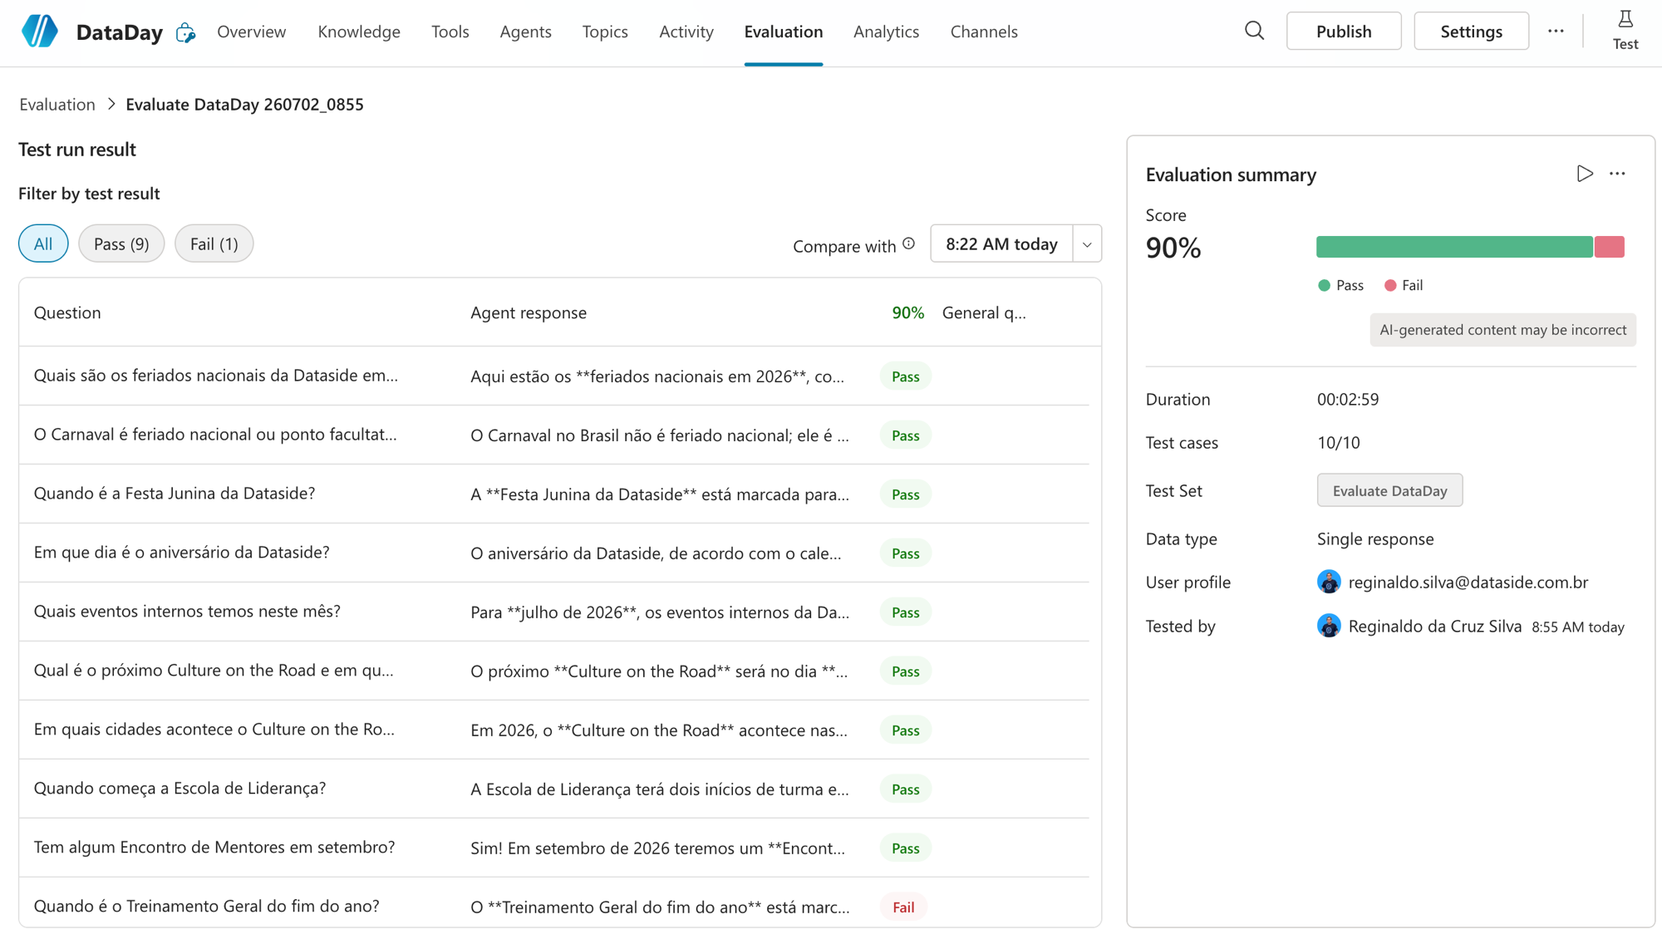Open the 'O Carnaval é feriado nacional' question row
Screen dimensions: 1662x939
pyautogui.click(x=554, y=435)
